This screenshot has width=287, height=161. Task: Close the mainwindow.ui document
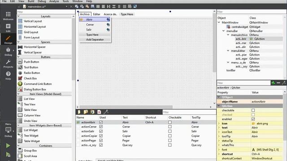click(x=71, y=7)
